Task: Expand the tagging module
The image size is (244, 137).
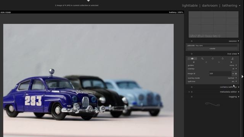Action: 233,97
